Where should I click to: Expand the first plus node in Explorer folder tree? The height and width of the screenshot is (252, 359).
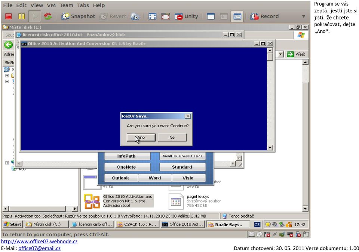[7, 76]
